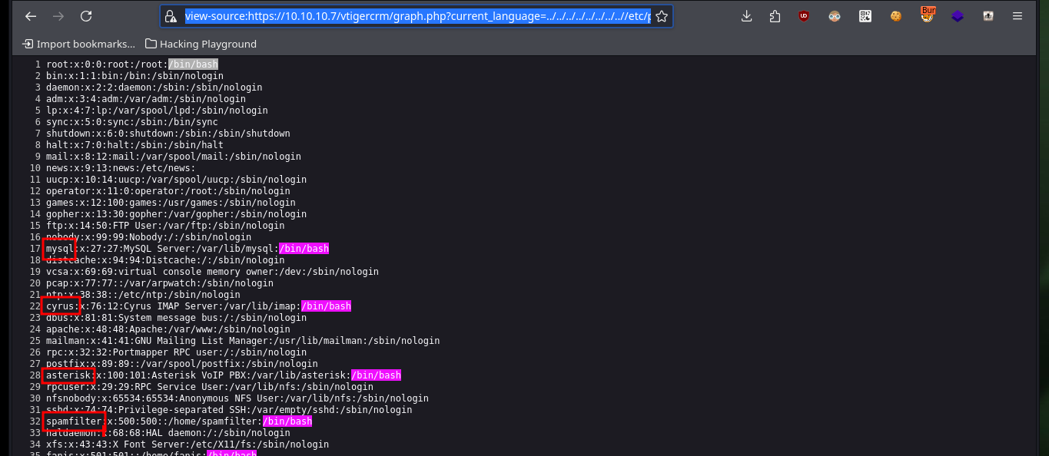Go back to the previous page
This screenshot has width=1049, height=456.
pos(30,16)
